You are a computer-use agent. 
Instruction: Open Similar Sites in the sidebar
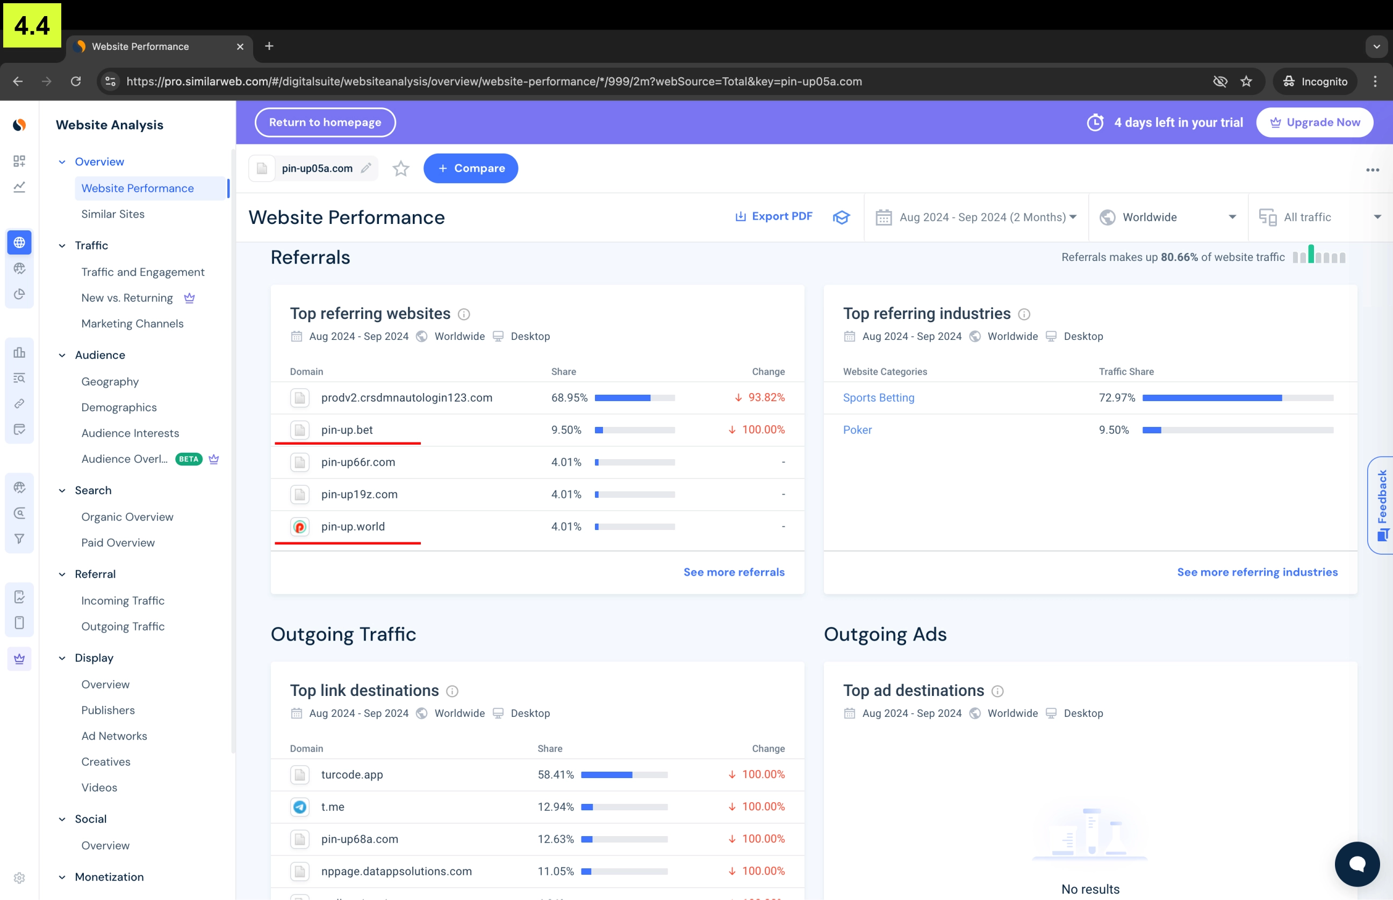(x=113, y=214)
